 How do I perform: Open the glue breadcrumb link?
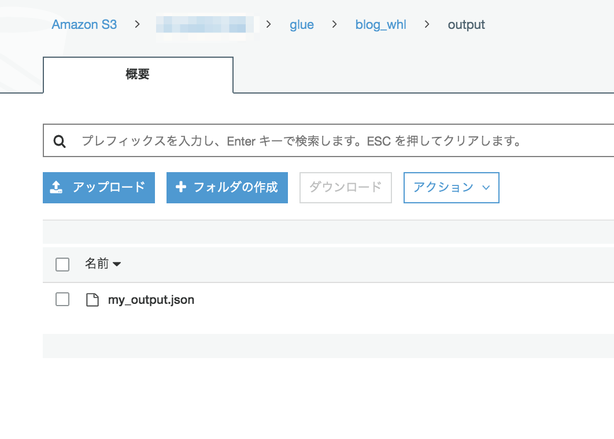click(x=301, y=24)
